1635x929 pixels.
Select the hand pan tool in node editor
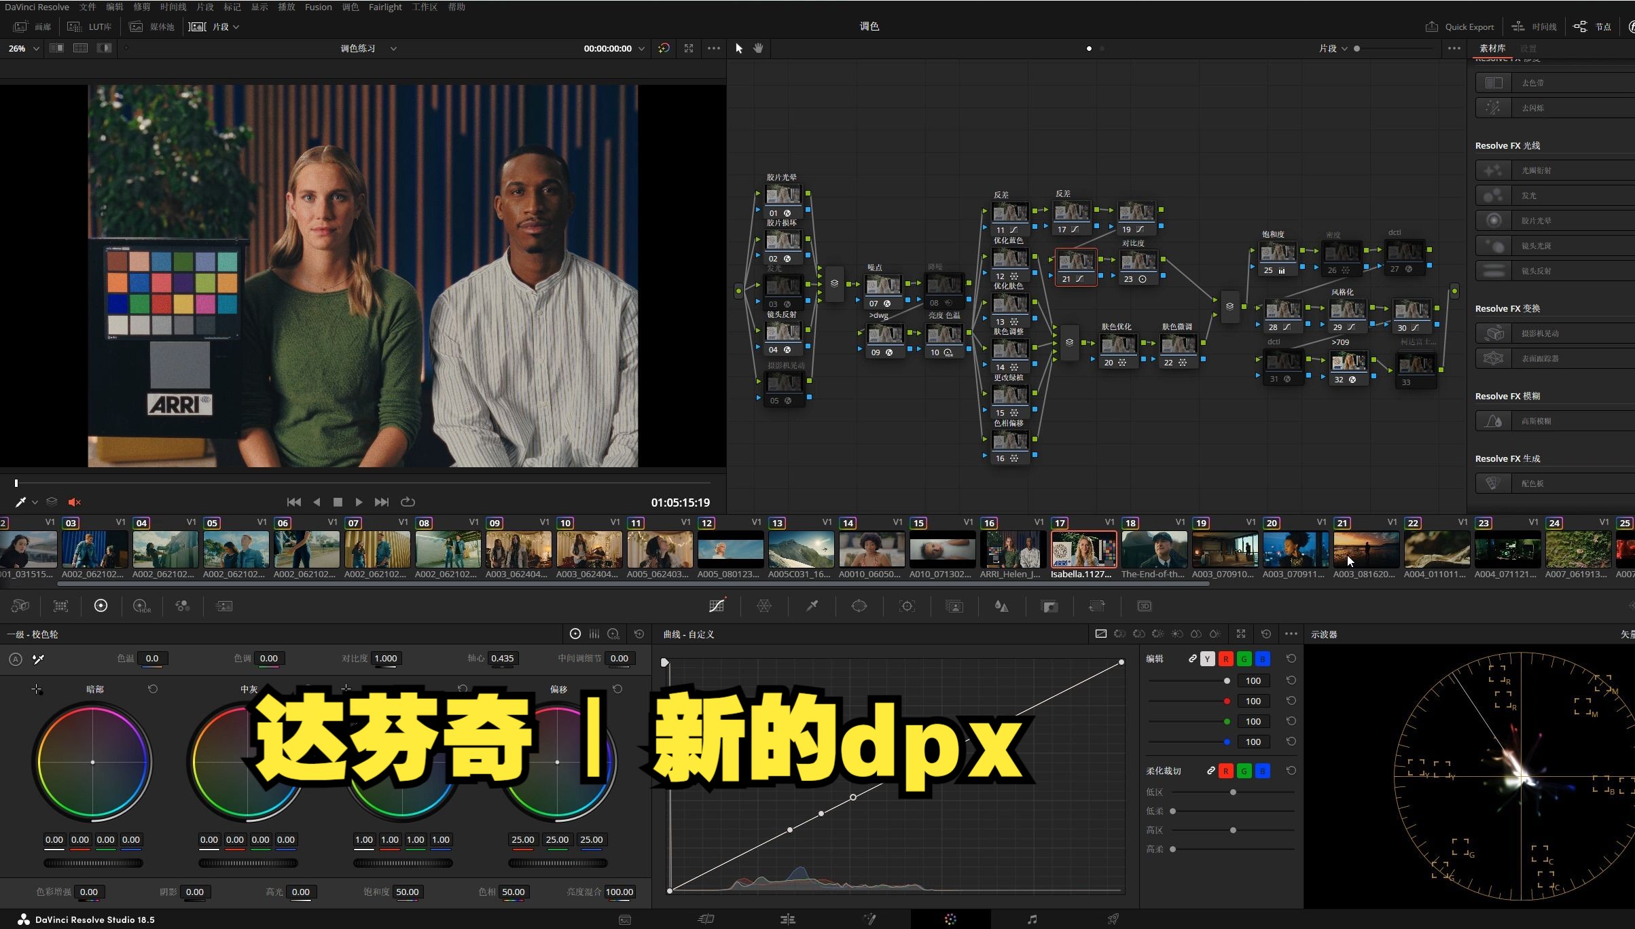click(758, 48)
